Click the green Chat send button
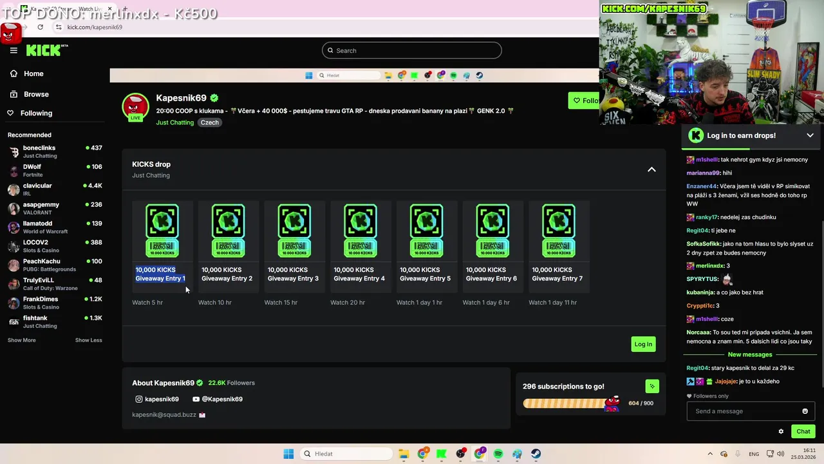The image size is (824, 464). pos(803,432)
